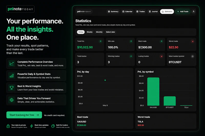
Task: Open the user profile icon
Action: tap(193, 11)
